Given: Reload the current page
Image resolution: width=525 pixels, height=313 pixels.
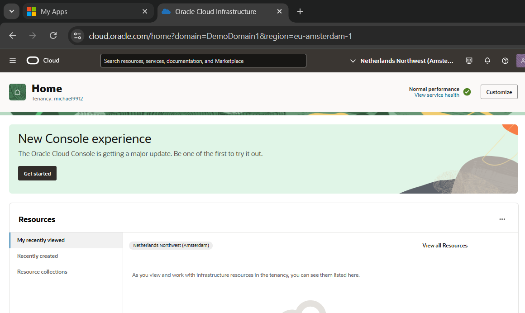Looking at the screenshot, I should click(x=53, y=35).
